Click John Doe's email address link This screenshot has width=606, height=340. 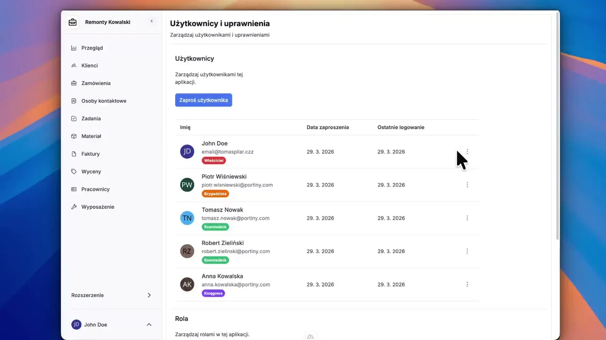(x=227, y=152)
